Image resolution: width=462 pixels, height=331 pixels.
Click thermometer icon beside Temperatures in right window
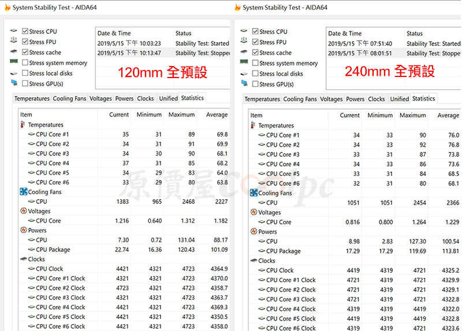click(x=253, y=125)
